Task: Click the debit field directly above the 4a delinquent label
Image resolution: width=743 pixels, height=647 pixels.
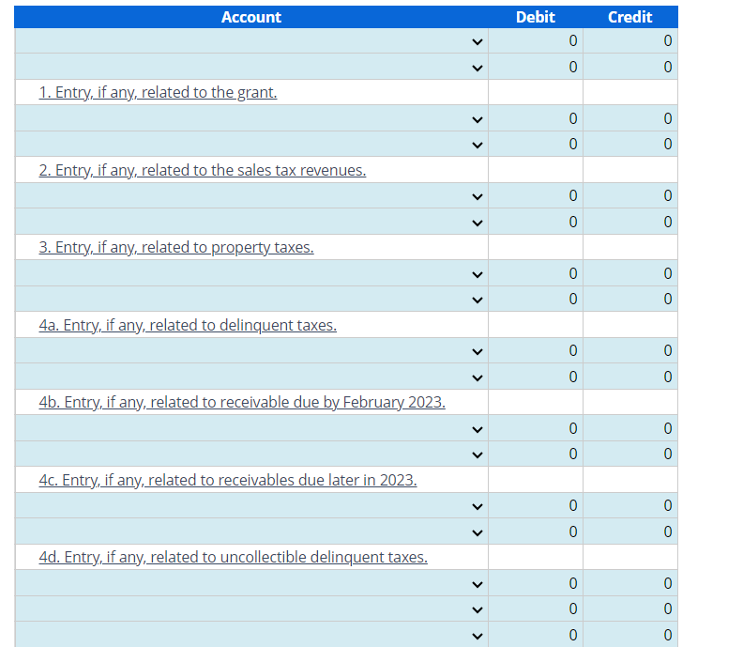Action: point(536,299)
